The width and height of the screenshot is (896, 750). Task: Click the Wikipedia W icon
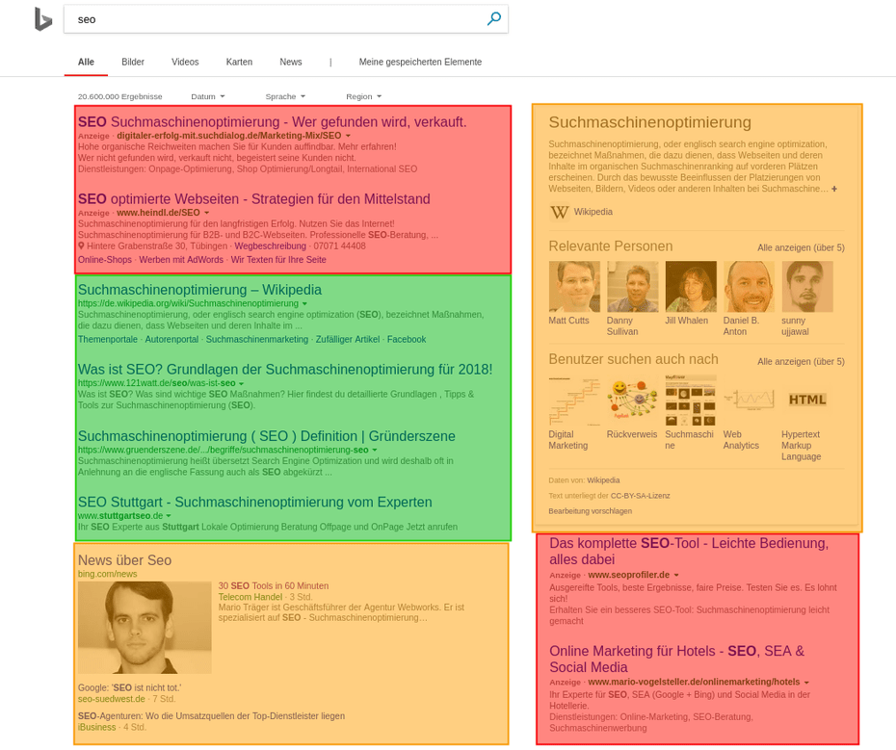pos(559,212)
